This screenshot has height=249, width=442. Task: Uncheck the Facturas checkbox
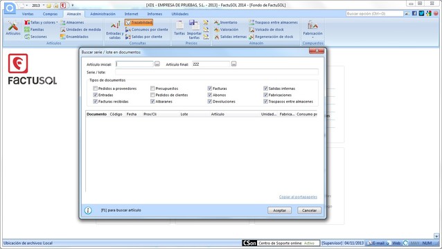tap(209, 89)
